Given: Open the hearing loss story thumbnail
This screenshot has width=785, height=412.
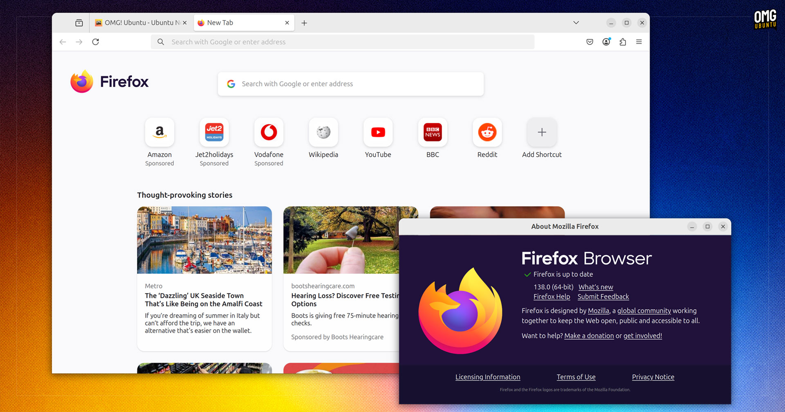Looking at the screenshot, I should pyautogui.click(x=341, y=240).
